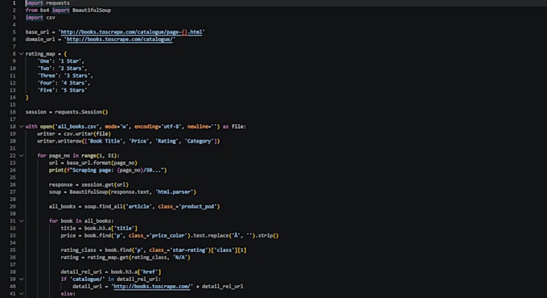Click the 'price_color' class string
Image resolution: width=547 pixels, height=298 pixels.
168,235
